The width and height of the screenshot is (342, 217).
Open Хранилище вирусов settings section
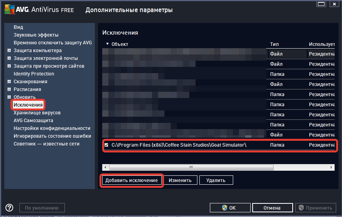(37, 113)
